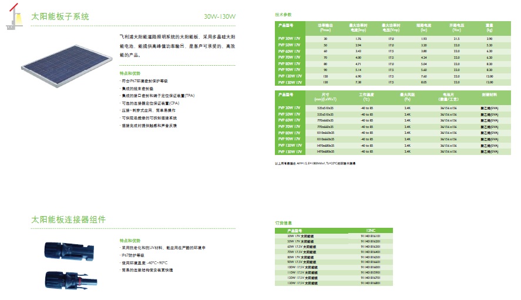Screen dimensions: 521x300
Task: Click the 尺寸 (mm)(LxWxT) column header
Action: [x=325, y=97]
